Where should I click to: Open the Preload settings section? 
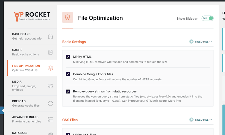point(32,103)
